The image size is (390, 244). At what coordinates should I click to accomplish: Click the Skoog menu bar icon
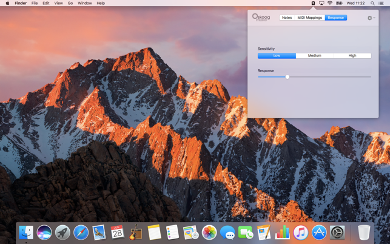(x=313, y=3)
